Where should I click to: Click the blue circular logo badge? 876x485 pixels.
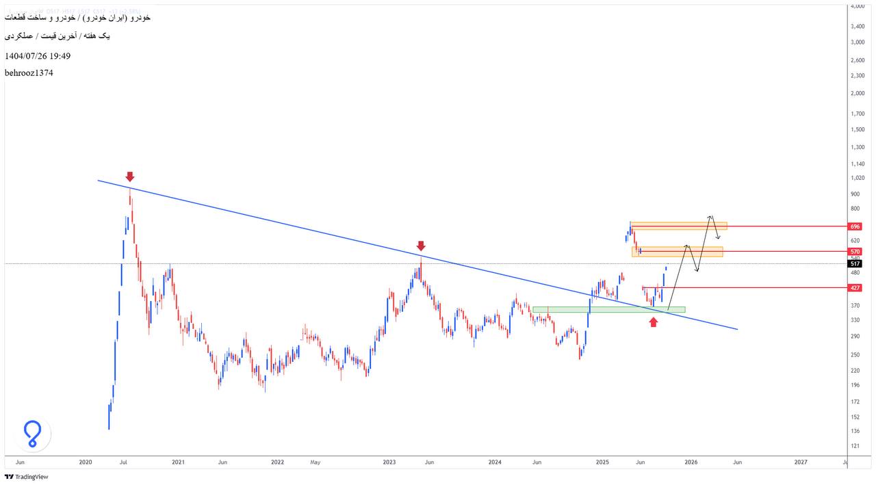tap(33, 434)
